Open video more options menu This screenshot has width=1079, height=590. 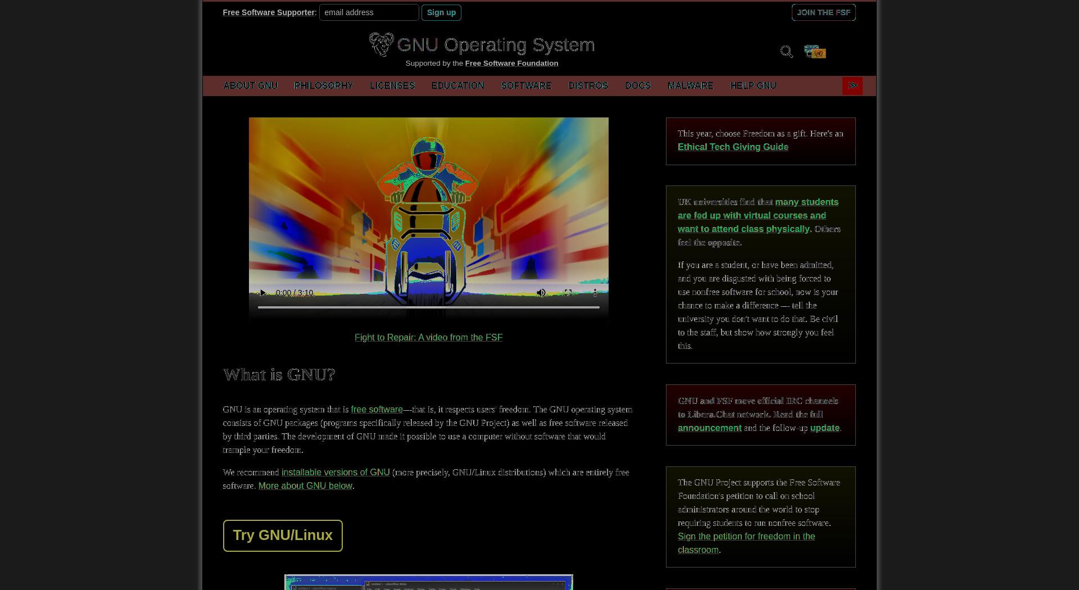595,293
